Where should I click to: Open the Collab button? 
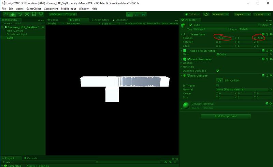[192, 14]
